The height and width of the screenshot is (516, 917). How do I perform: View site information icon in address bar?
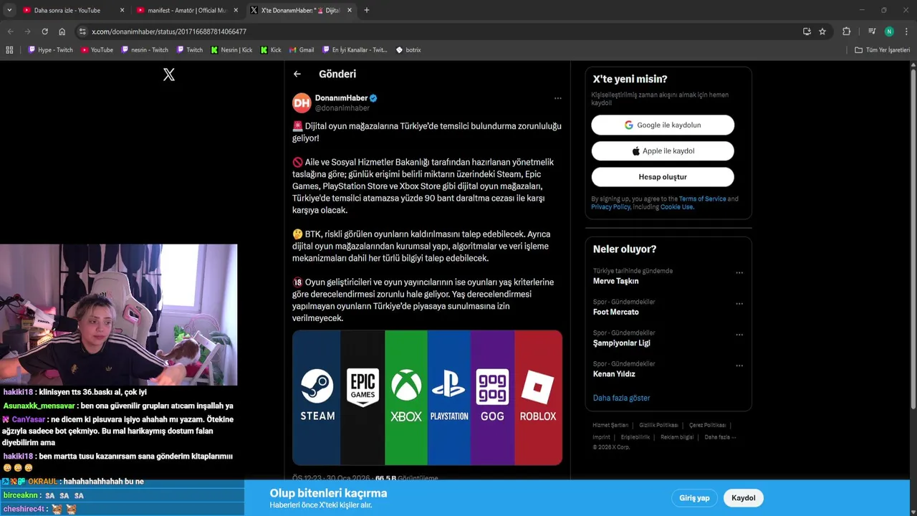pos(82,32)
